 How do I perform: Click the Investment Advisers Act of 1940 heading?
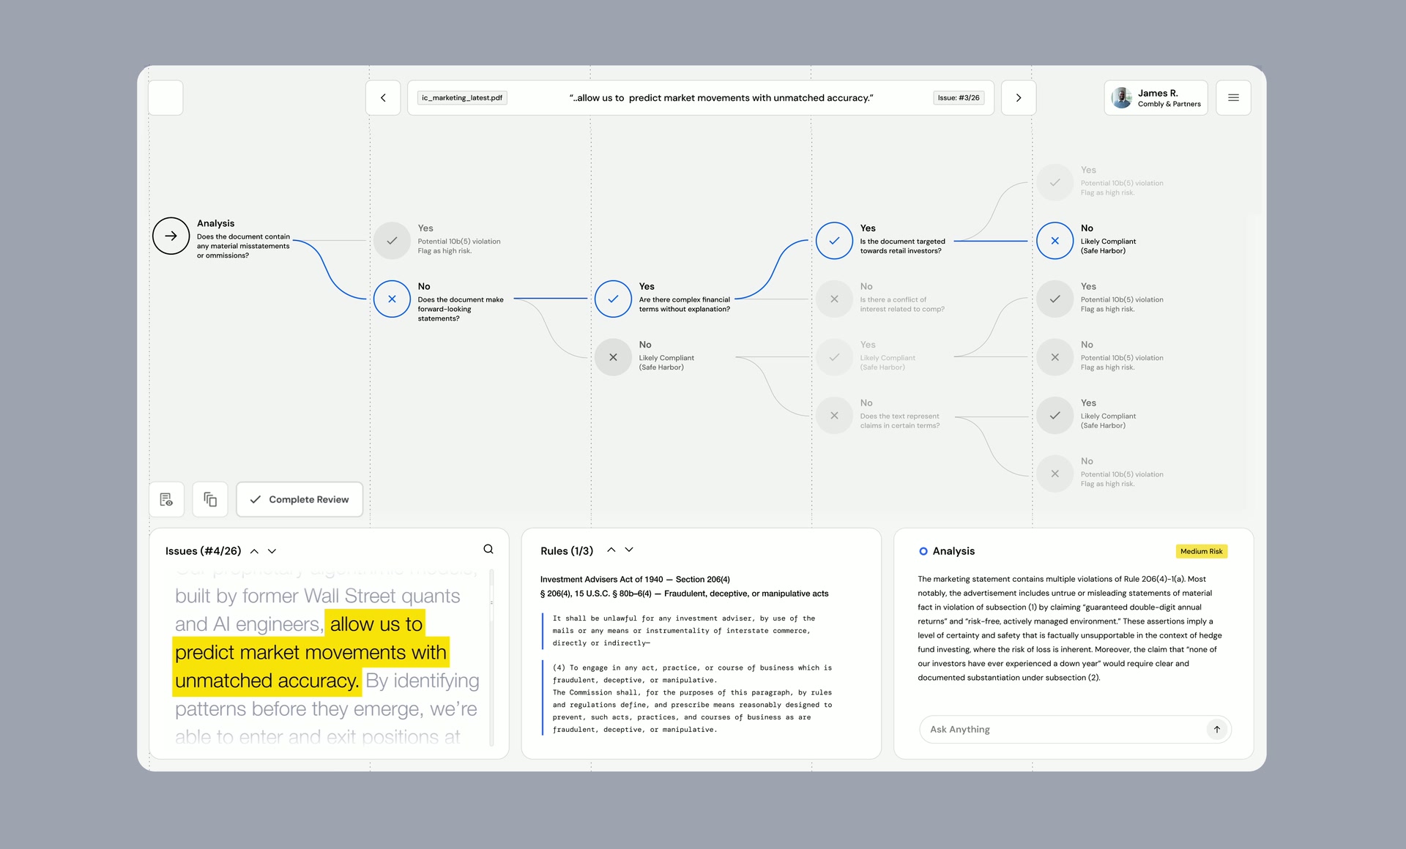tap(635, 579)
